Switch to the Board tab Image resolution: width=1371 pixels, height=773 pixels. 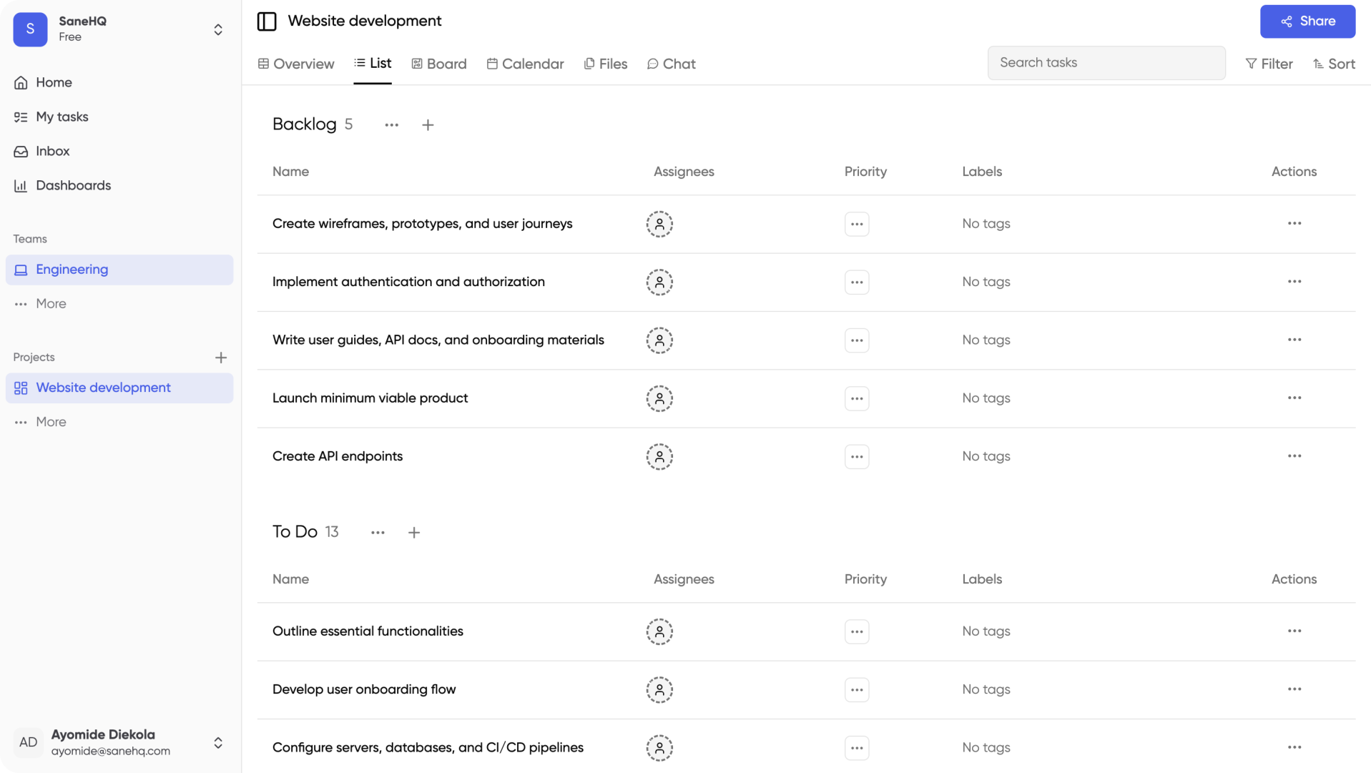(439, 64)
